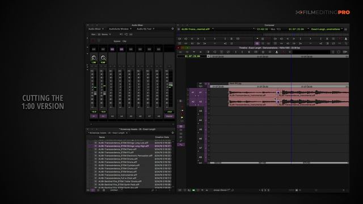Click the Master volume fader in mixer

pyautogui.click(x=171, y=84)
